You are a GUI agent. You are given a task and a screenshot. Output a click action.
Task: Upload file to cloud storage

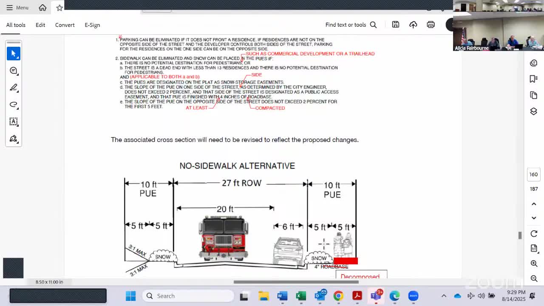[x=413, y=25]
